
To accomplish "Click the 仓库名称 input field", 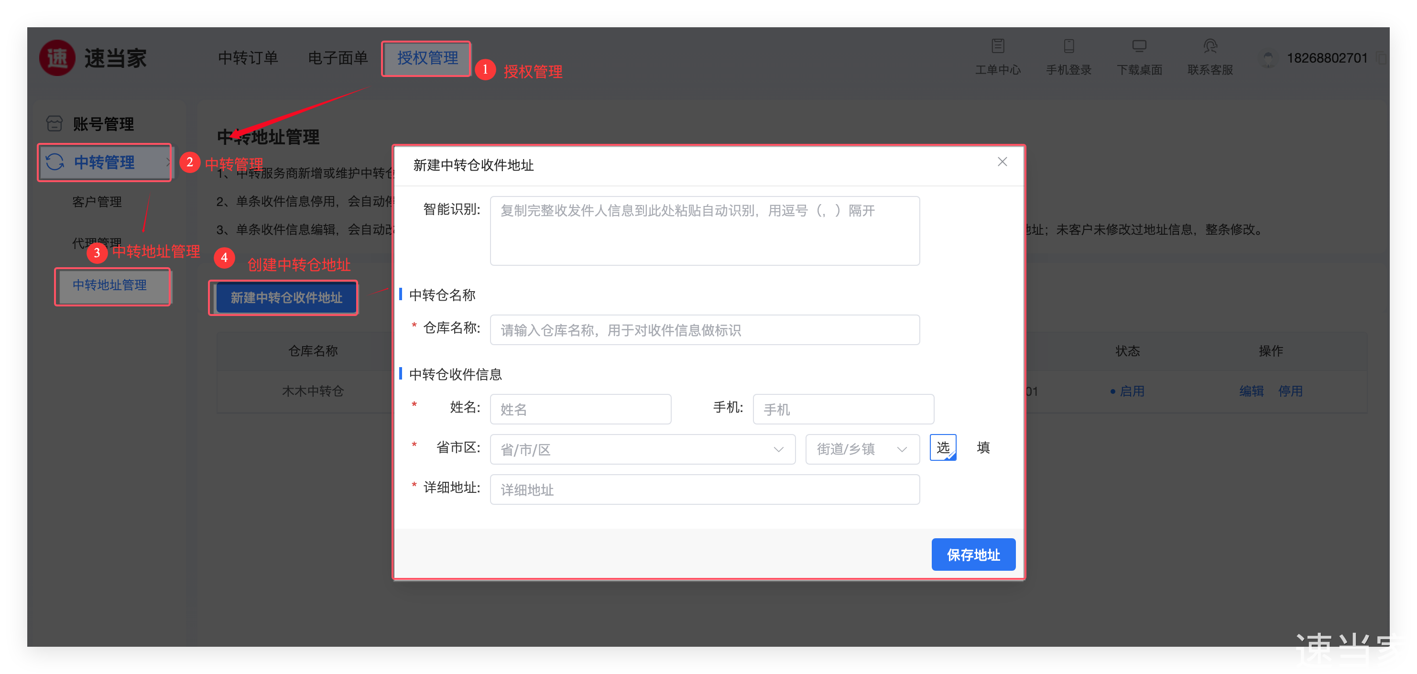I will click(704, 330).
